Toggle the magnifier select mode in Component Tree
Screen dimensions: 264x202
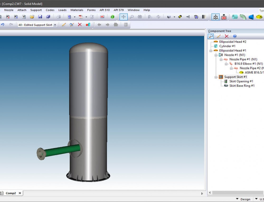click(210, 36)
